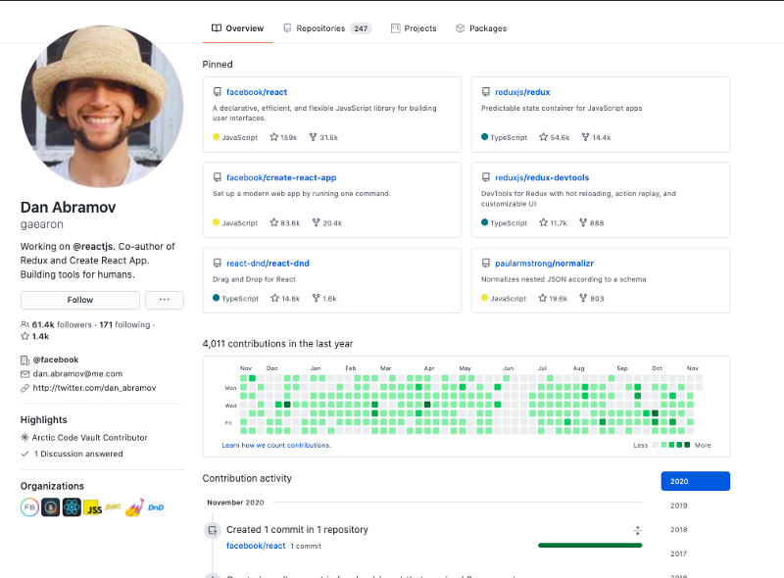Click the chain link icon beside Twitter URL
Screen dimensions: 784x578
click(25, 388)
